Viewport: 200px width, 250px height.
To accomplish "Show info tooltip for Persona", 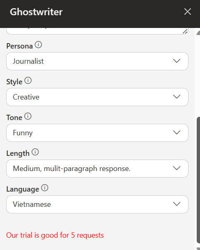I will pos(38,45).
